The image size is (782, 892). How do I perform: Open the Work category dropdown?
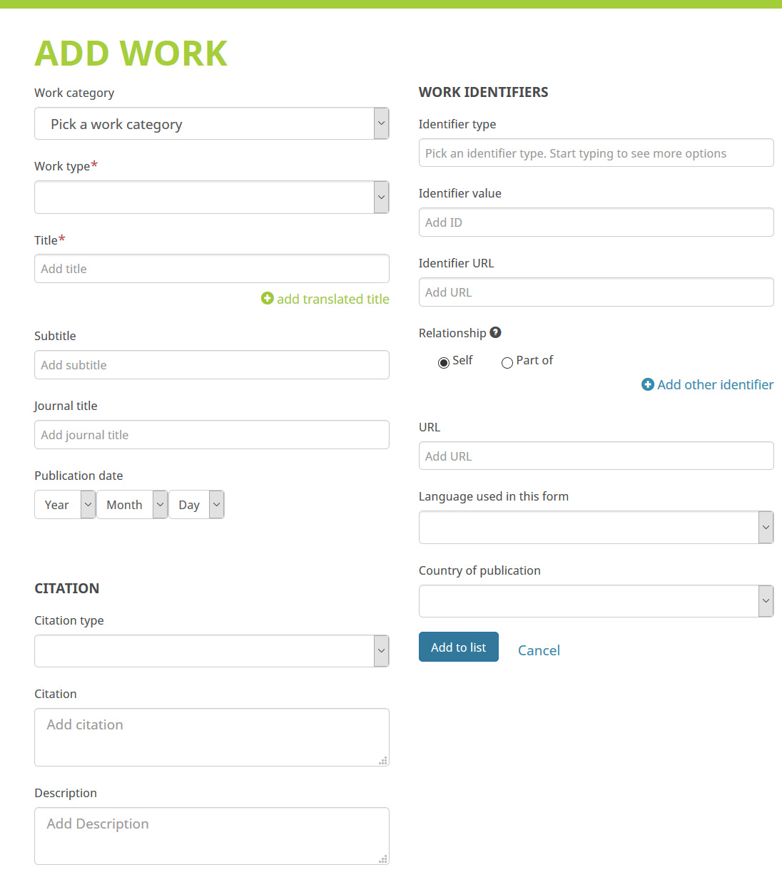click(x=212, y=123)
